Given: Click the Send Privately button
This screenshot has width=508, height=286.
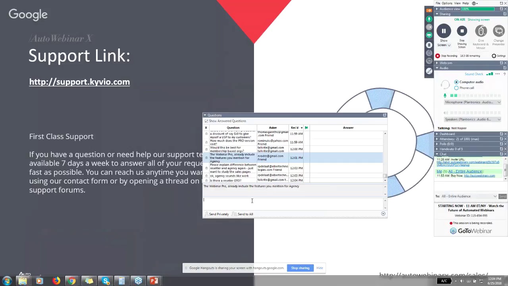Looking at the screenshot, I should (x=217, y=214).
